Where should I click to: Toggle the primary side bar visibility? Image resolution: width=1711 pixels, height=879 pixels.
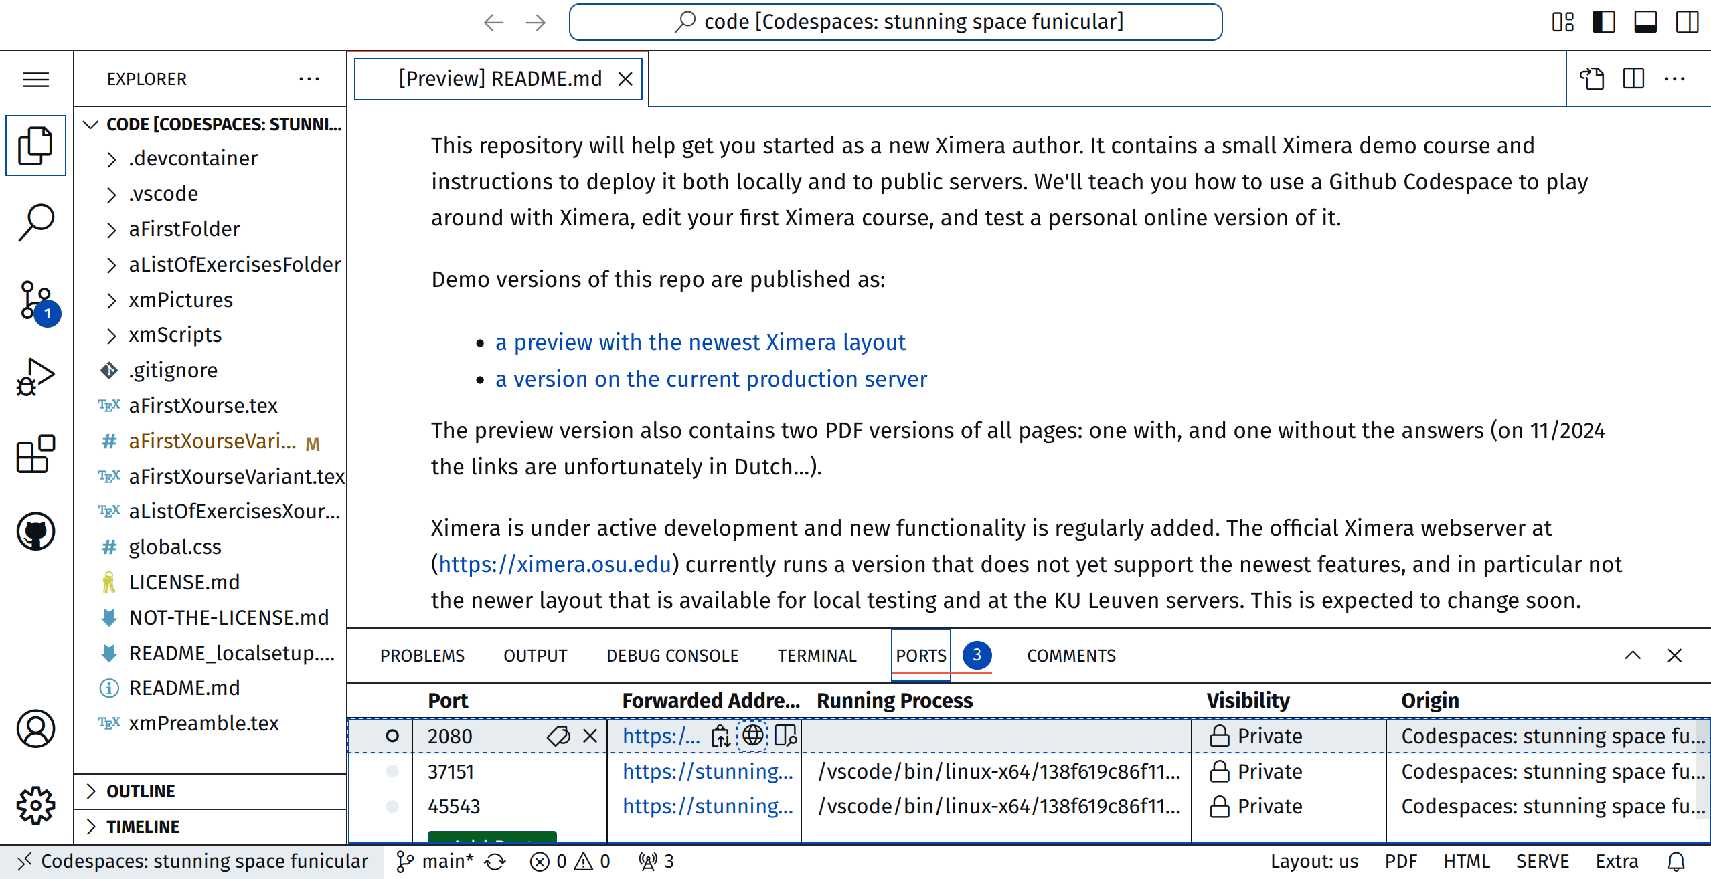1603,22
